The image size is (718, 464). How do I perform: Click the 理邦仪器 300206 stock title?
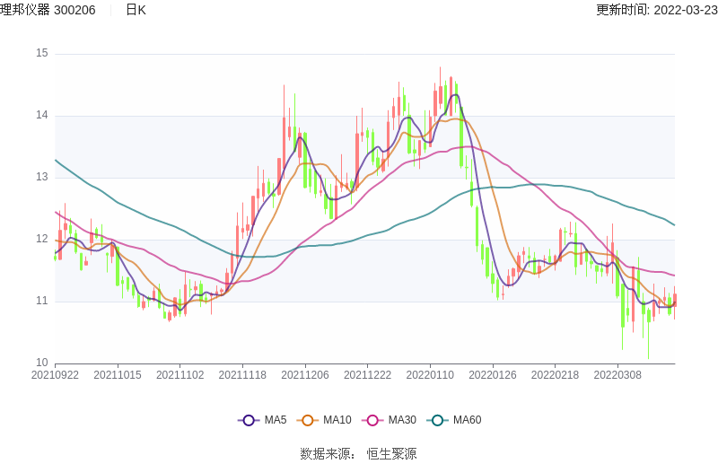click(x=48, y=10)
